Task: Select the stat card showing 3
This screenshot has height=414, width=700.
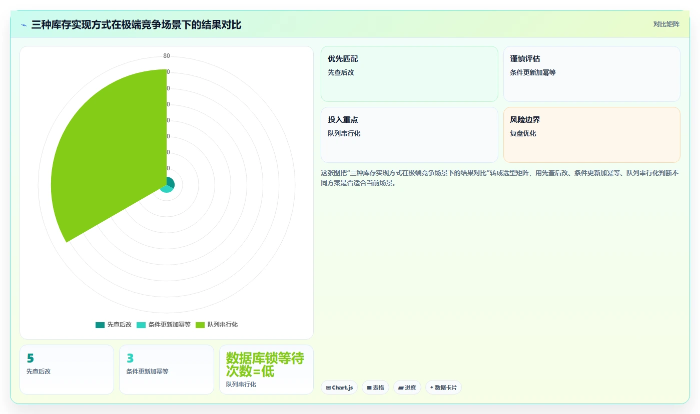Action: tap(166, 370)
